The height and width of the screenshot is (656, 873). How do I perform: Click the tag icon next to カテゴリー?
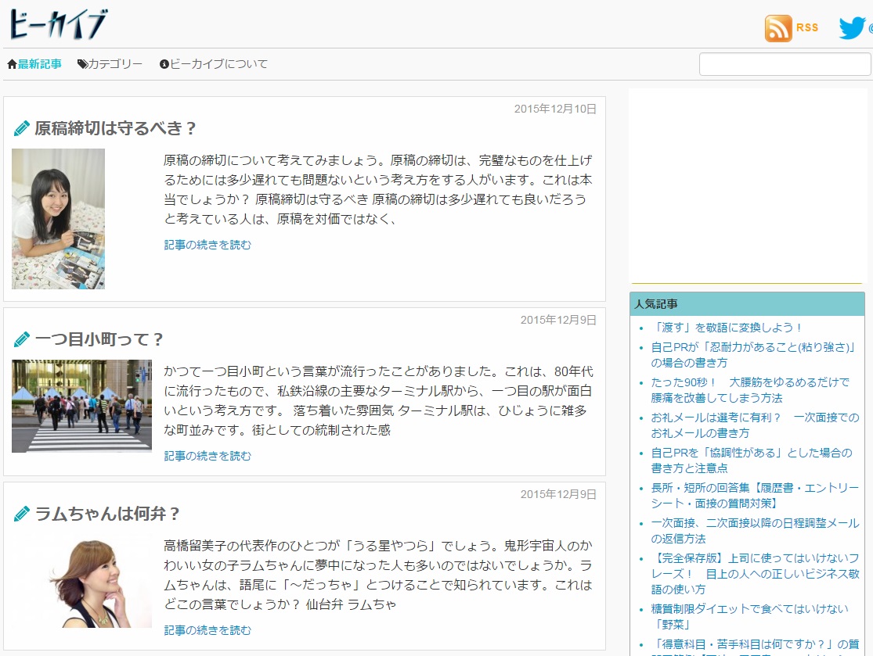[x=82, y=64]
